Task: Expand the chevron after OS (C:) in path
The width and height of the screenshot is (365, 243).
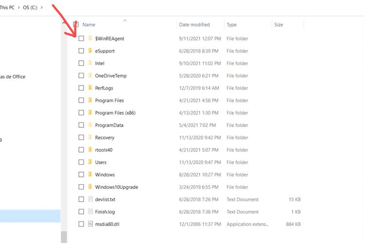Action: [46, 8]
